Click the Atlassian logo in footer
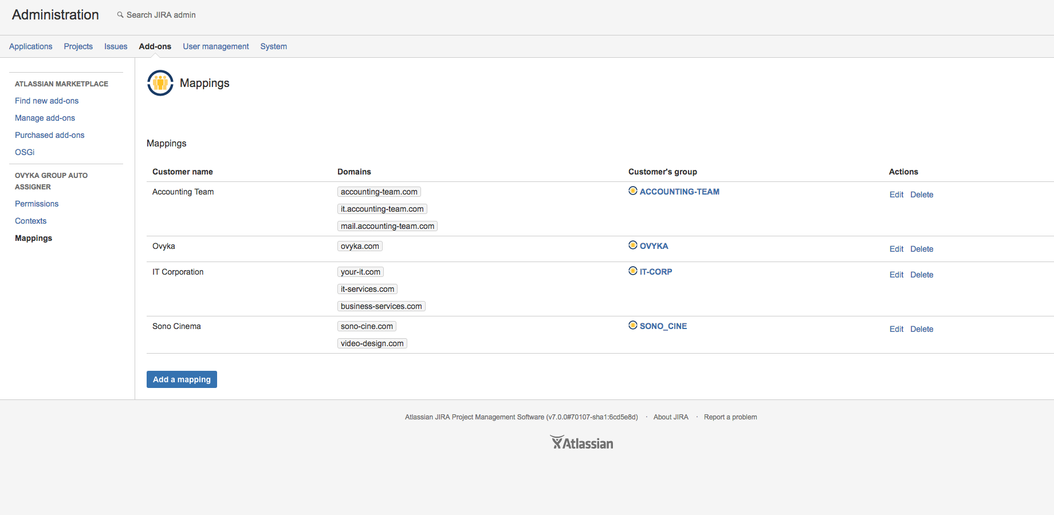The width and height of the screenshot is (1054, 515). 581,443
